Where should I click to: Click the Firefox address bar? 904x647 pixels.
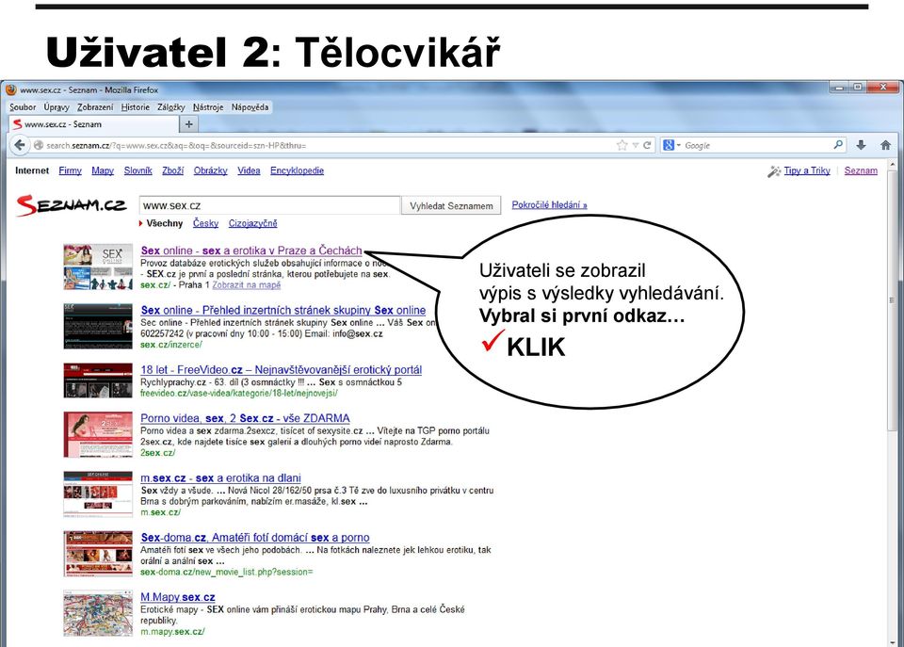[329, 145]
